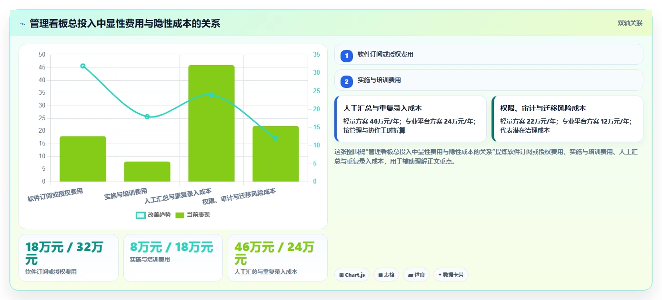Toggle the 当前表现 legend entry
The image size is (662, 300).
[192, 215]
